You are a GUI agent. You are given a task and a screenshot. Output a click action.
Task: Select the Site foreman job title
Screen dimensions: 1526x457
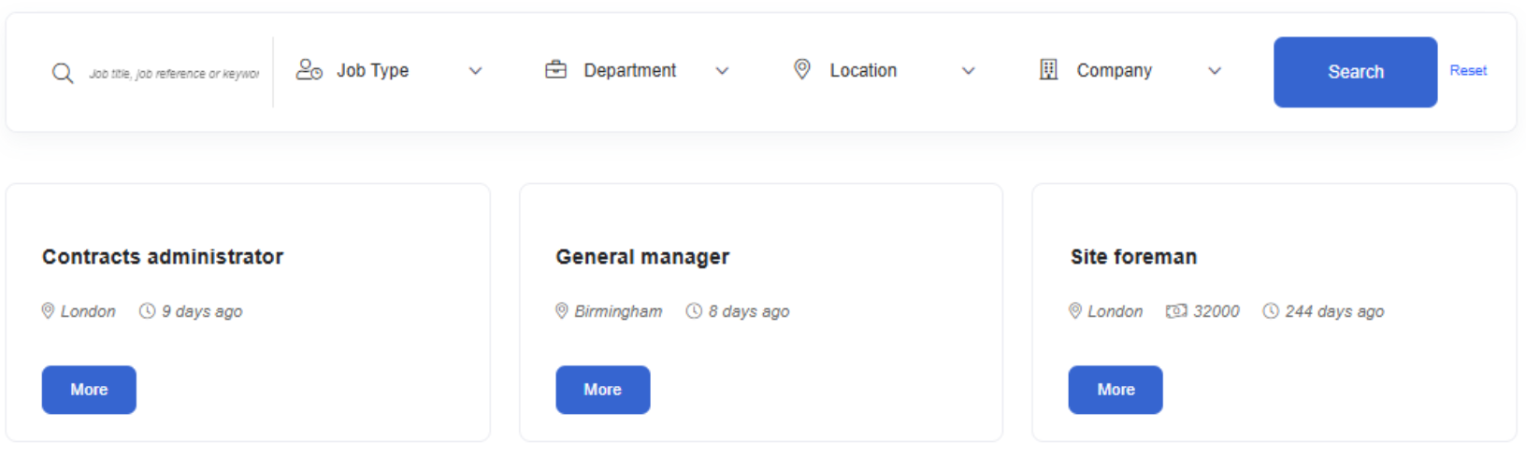1132,257
